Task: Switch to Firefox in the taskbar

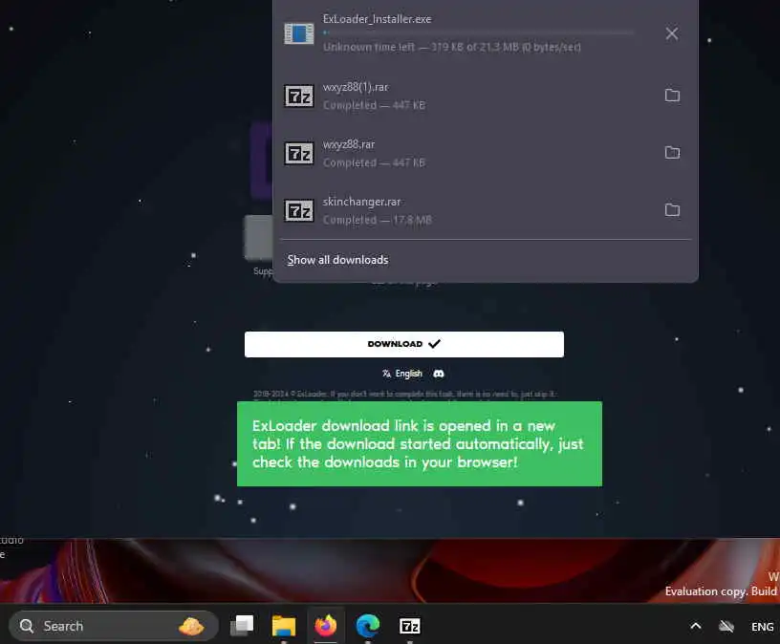Action: pos(326,626)
